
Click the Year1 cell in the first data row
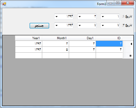pyautogui.click(x=28, y=44)
